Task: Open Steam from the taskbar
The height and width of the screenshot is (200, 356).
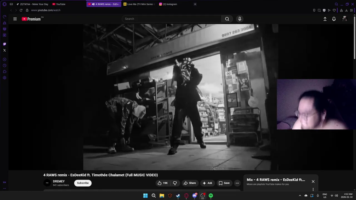Action: click(178, 196)
